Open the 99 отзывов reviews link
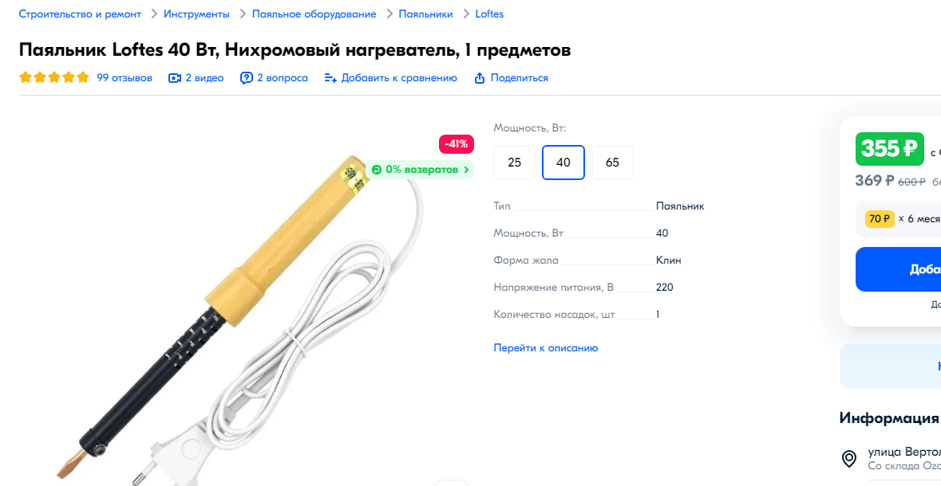 [x=125, y=78]
